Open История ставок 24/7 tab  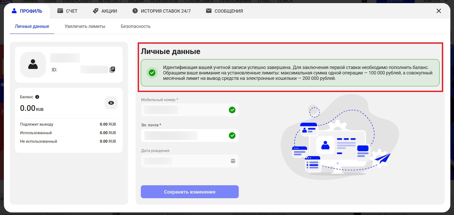(161, 11)
